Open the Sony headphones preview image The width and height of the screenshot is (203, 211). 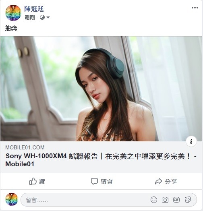pyautogui.click(x=101, y=89)
